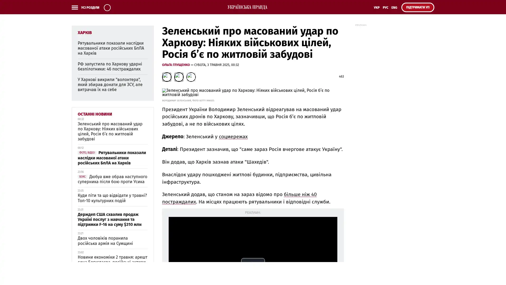Expand the УСІ РОЗДІЛИ sections menu
The width and height of the screenshot is (506, 285).
[x=90, y=7]
